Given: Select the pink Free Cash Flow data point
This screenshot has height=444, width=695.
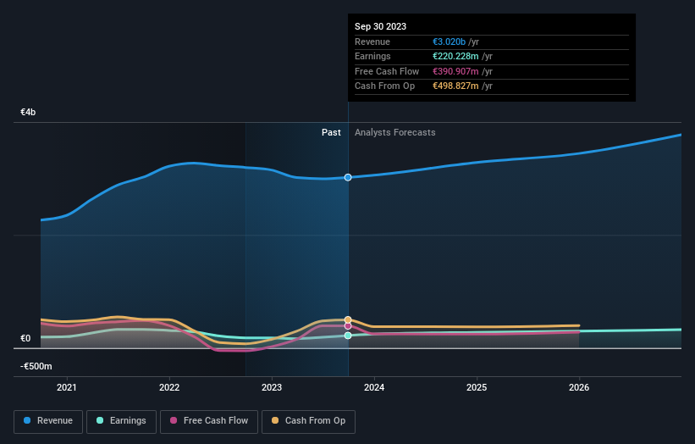Looking at the screenshot, I should pyautogui.click(x=348, y=326).
